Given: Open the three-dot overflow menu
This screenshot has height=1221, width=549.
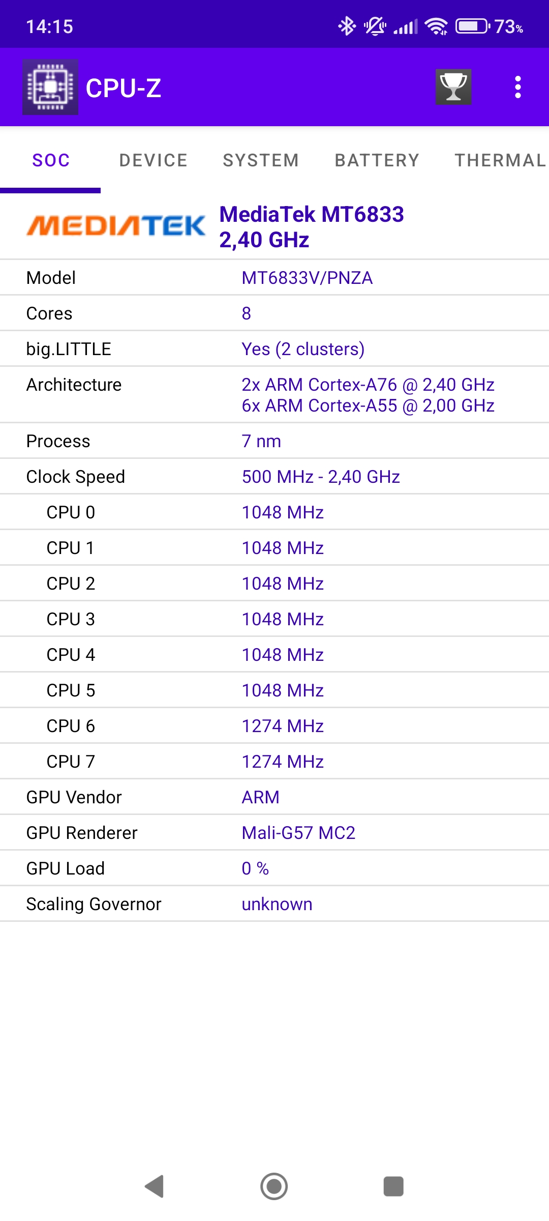Looking at the screenshot, I should click(x=517, y=87).
